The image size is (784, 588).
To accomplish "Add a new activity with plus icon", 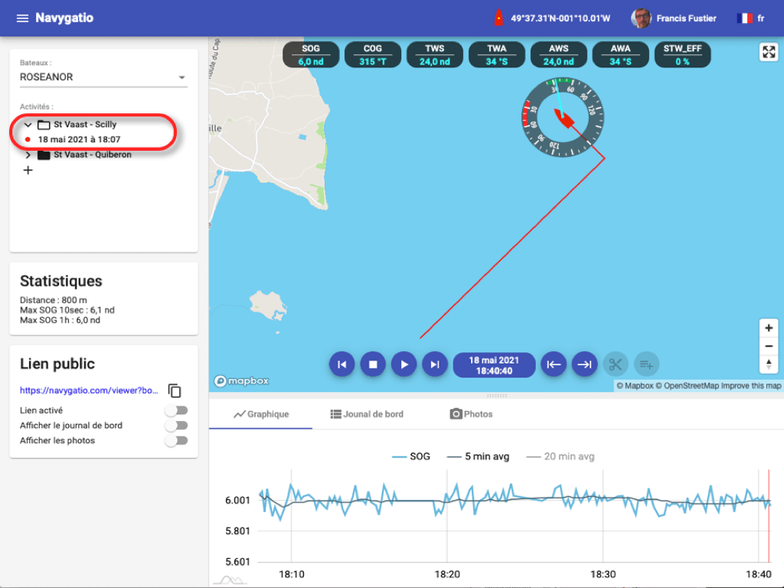I will 28,170.
